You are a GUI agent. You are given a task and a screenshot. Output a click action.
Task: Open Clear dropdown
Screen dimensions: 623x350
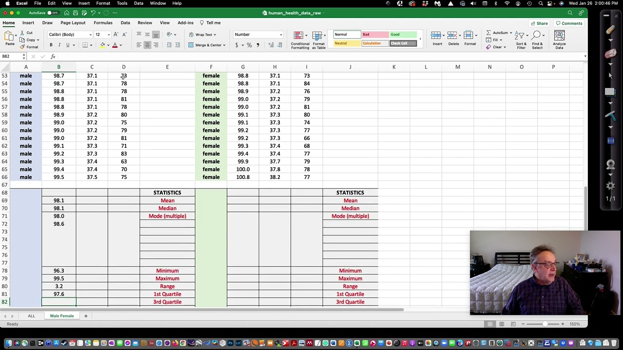499,47
